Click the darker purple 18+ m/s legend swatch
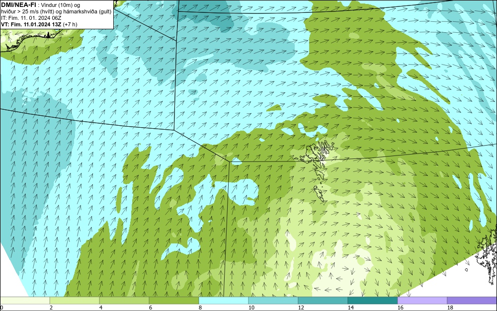Screen dimensions: 497x311 point(472,301)
